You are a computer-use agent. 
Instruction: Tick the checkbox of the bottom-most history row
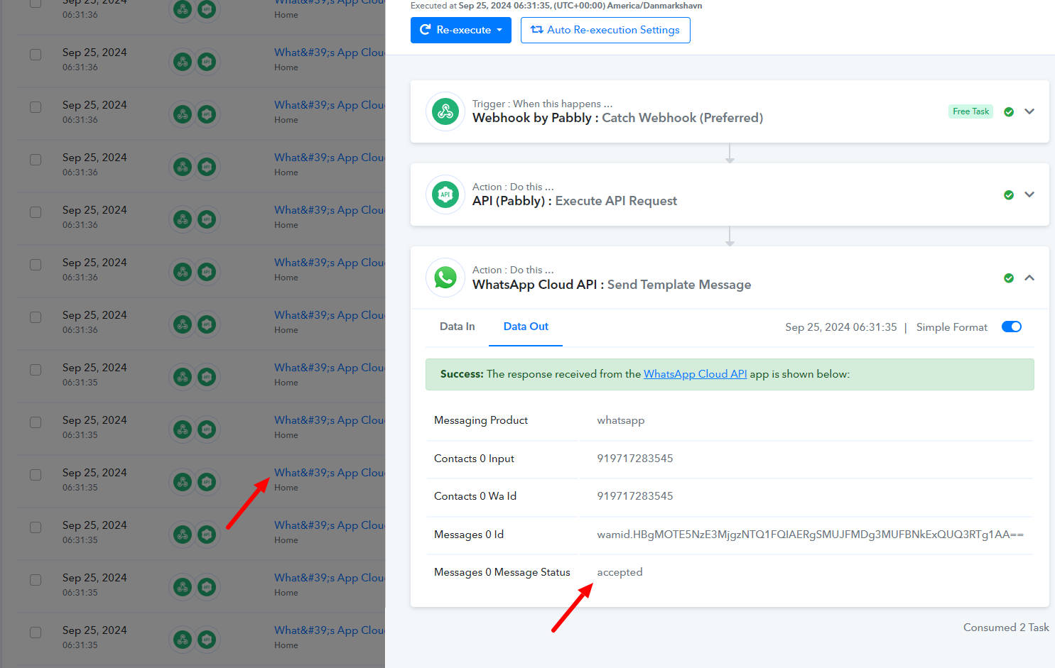tap(36, 633)
